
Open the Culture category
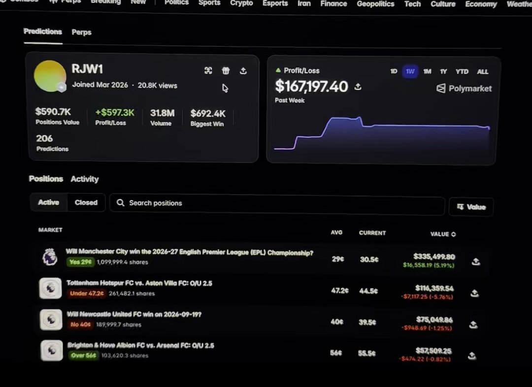[x=443, y=4]
